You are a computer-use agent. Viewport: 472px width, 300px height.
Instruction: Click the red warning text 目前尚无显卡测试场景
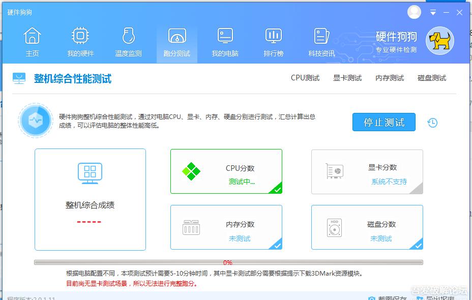pyautogui.click(x=132, y=283)
